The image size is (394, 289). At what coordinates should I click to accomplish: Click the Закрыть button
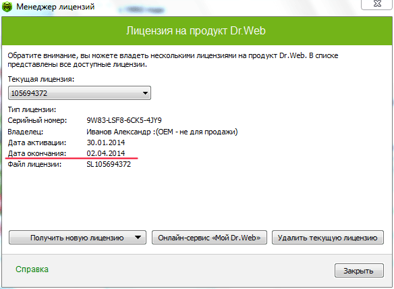coord(359,271)
